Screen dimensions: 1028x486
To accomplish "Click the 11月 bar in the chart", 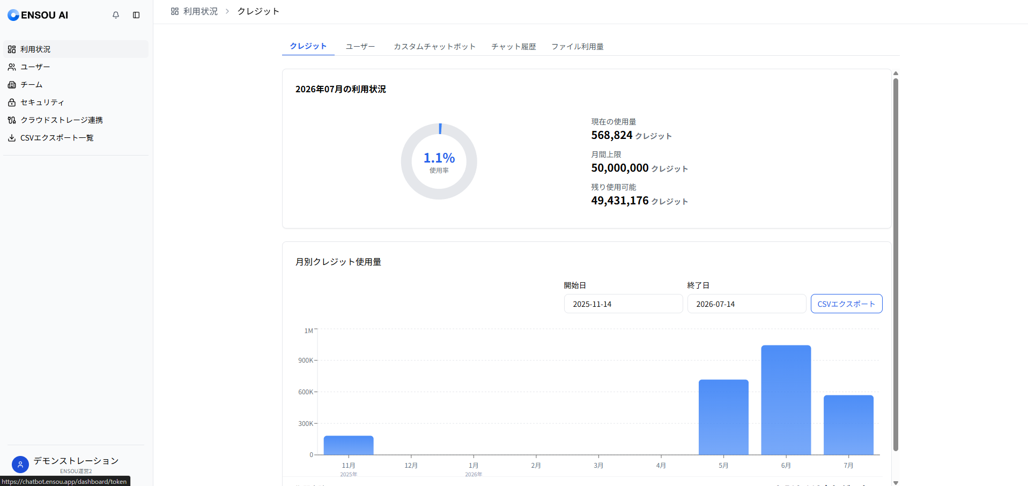I will [x=349, y=445].
